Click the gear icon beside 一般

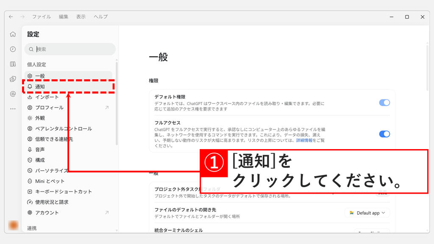pyautogui.click(x=30, y=76)
